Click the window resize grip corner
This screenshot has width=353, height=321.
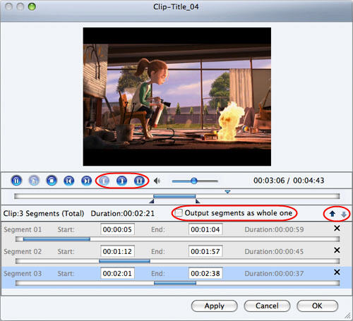coord(348,316)
